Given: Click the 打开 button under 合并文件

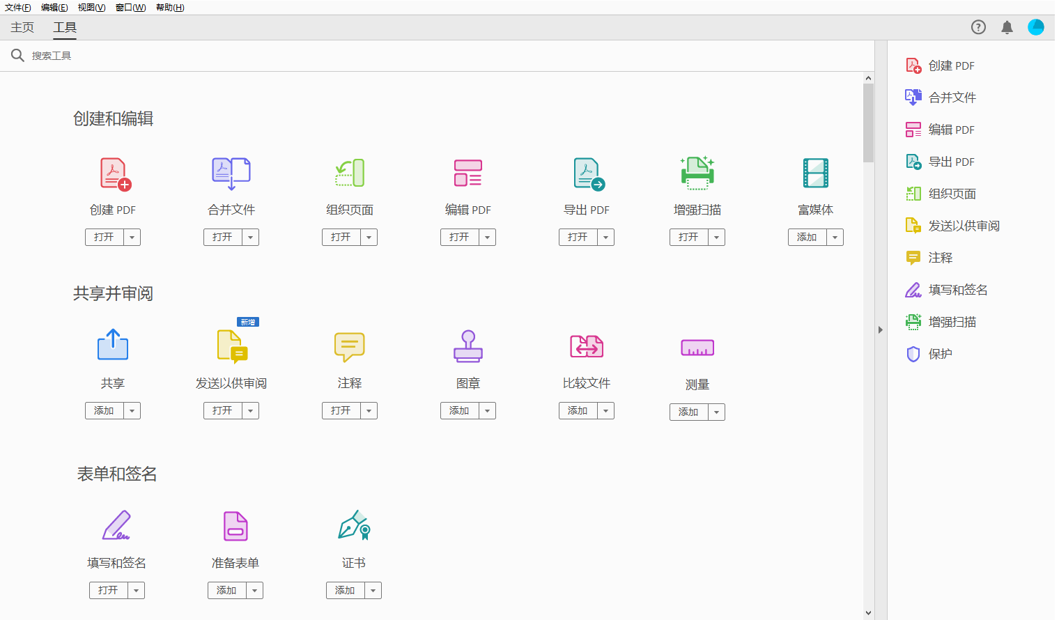Looking at the screenshot, I should pyautogui.click(x=223, y=238).
